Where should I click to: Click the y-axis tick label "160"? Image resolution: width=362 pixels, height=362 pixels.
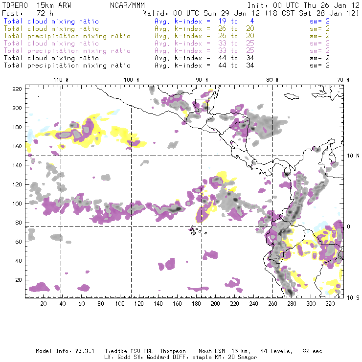coord(17,146)
